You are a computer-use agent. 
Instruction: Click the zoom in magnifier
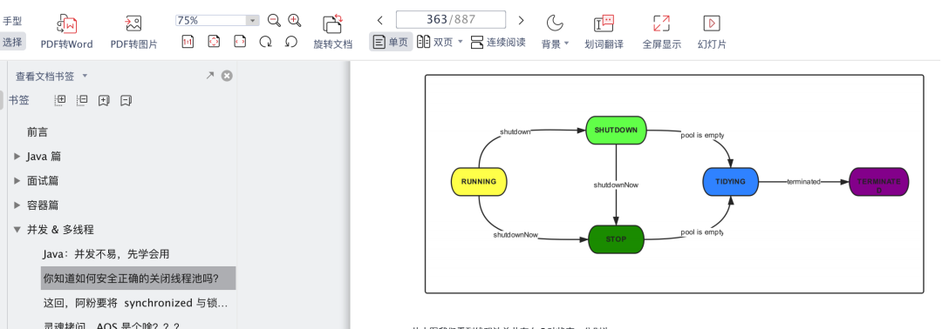[295, 20]
